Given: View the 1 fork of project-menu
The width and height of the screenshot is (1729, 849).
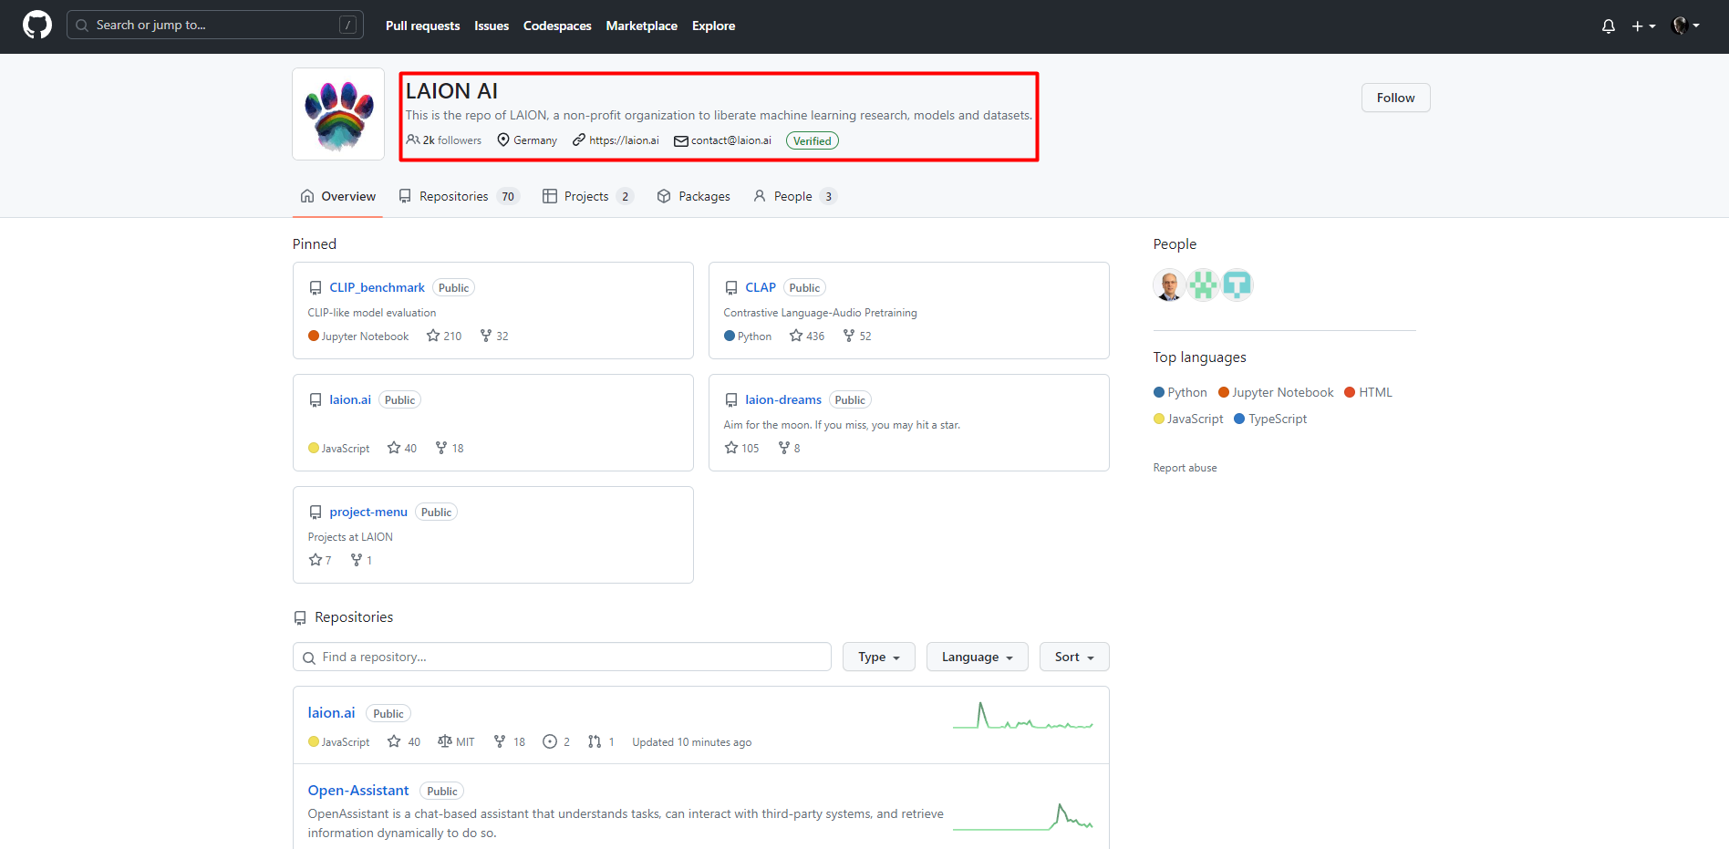Looking at the screenshot, I should (362, 560).
